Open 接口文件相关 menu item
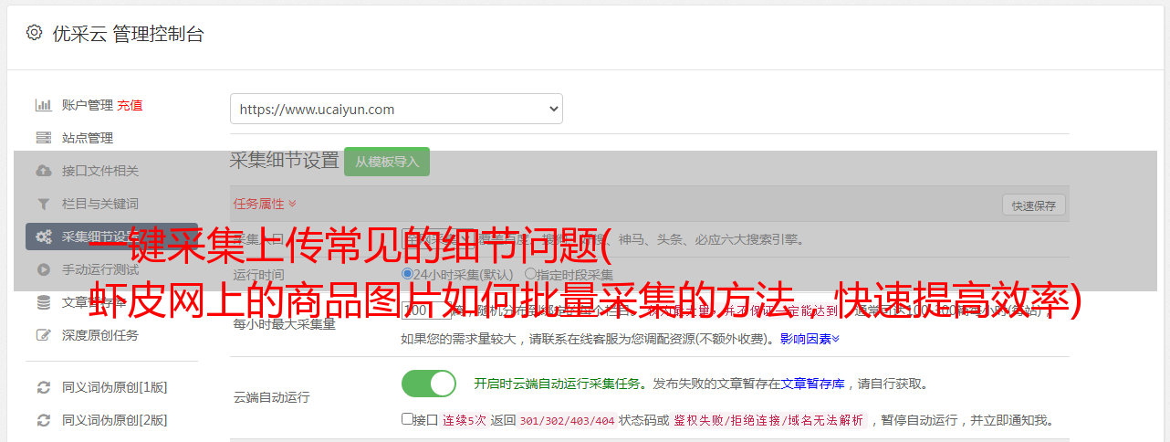The width and height of the screenshot is (1170, 442). pyautogui.click(x=100, y=171)
